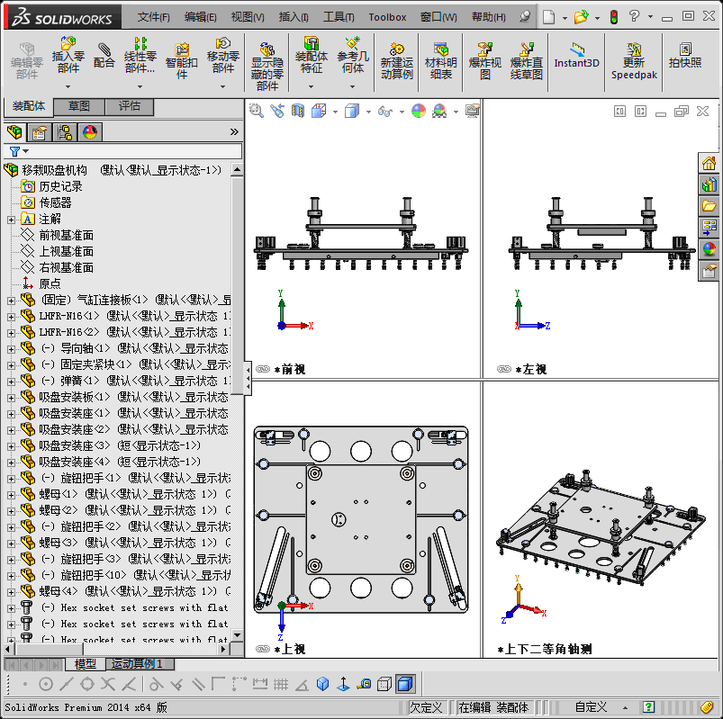This screenshot has height=719, width=723.
Task: Click the 自定义 units status bar button
Action: pos(591,707)
